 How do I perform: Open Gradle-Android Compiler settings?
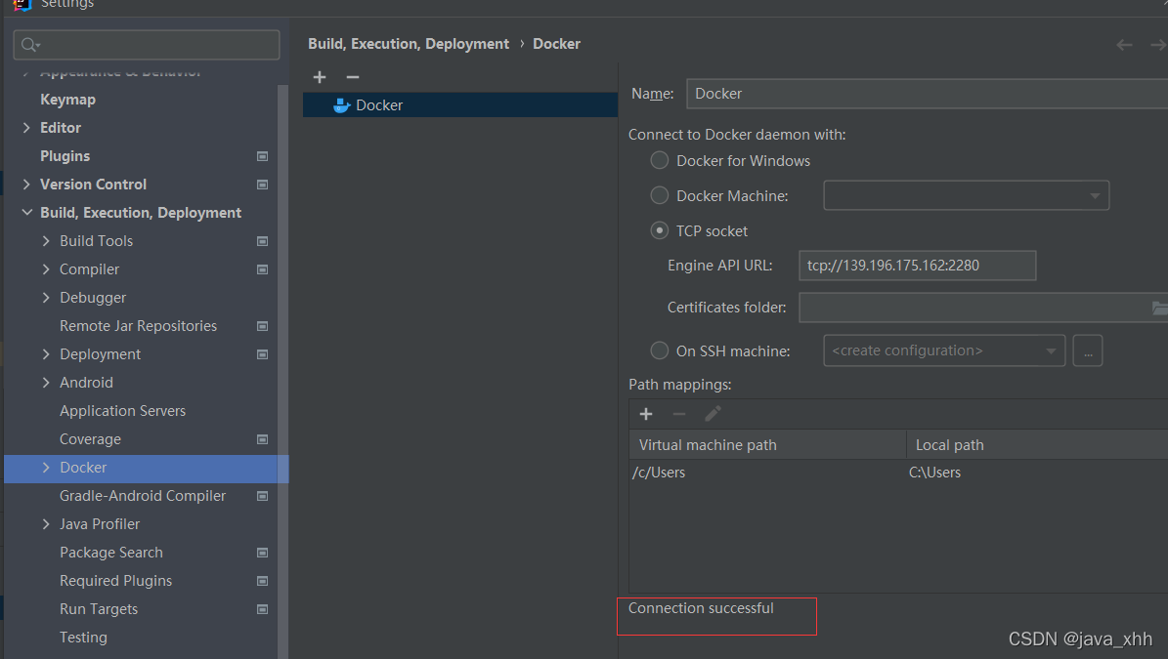[x=141, y=496]
